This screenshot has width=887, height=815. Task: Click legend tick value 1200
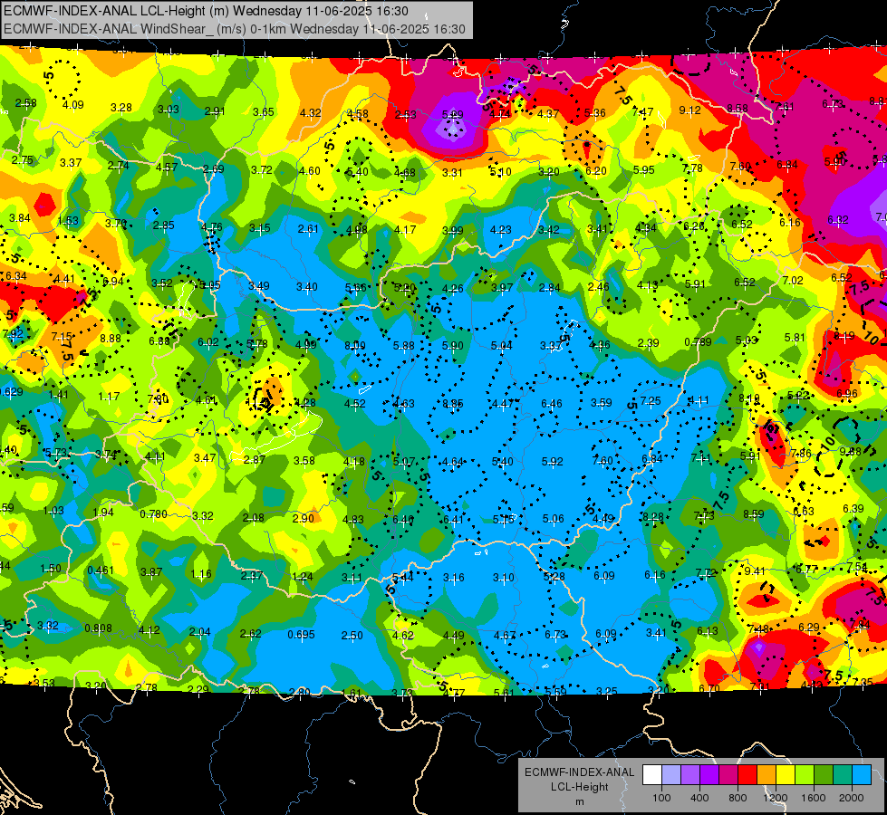(776, 798)
